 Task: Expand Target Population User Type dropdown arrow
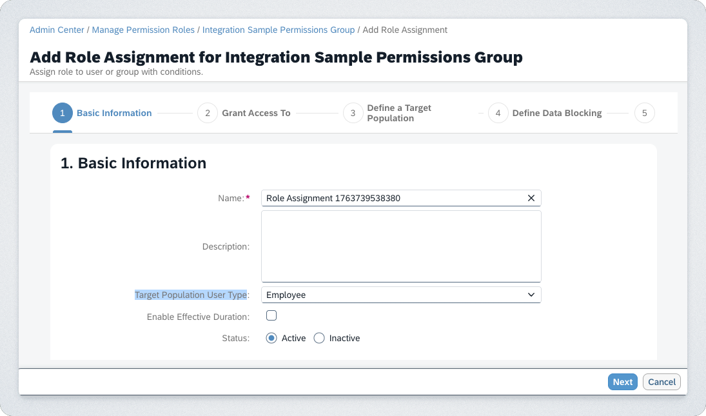pyautogui.click(x=531, y=295)
